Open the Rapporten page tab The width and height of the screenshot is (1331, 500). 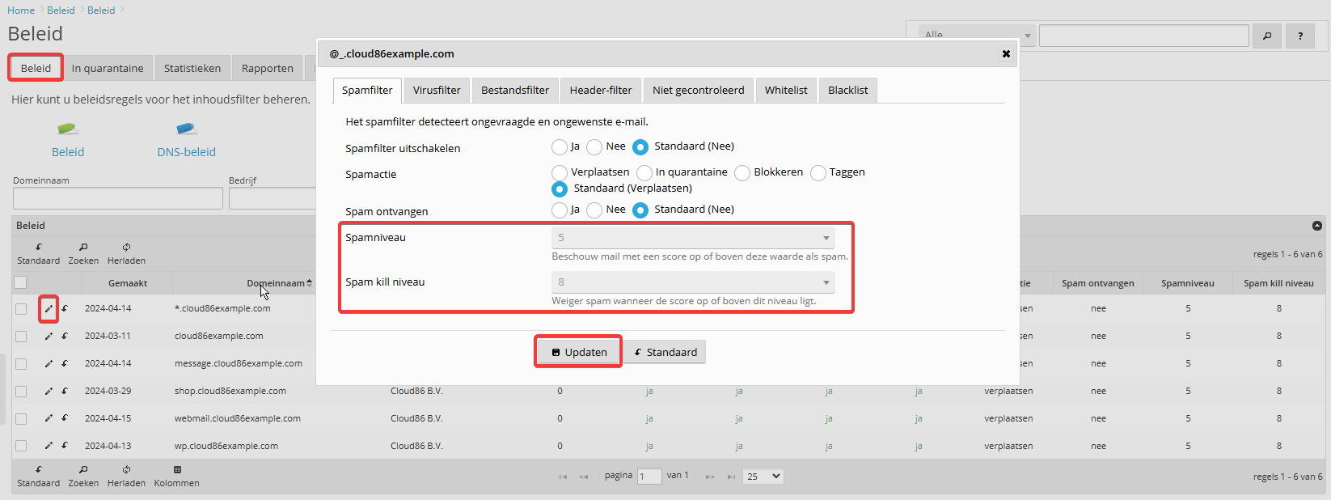(268, 68)
